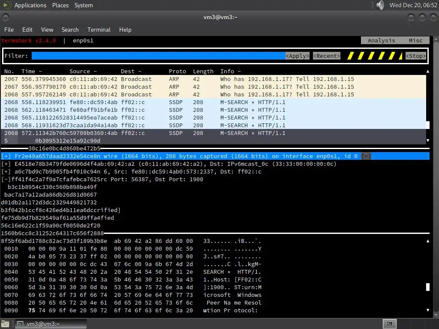Collapse the UDP 'Src Port: 56387' node
Viewport: 439px width, 329px height.
6,179
